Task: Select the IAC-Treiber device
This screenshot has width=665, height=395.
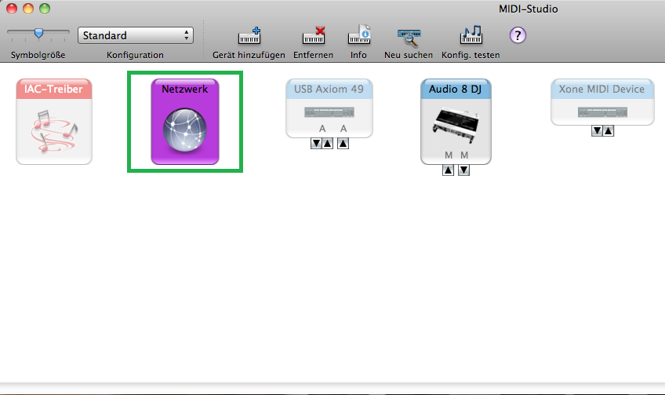Action: point(54,122)
